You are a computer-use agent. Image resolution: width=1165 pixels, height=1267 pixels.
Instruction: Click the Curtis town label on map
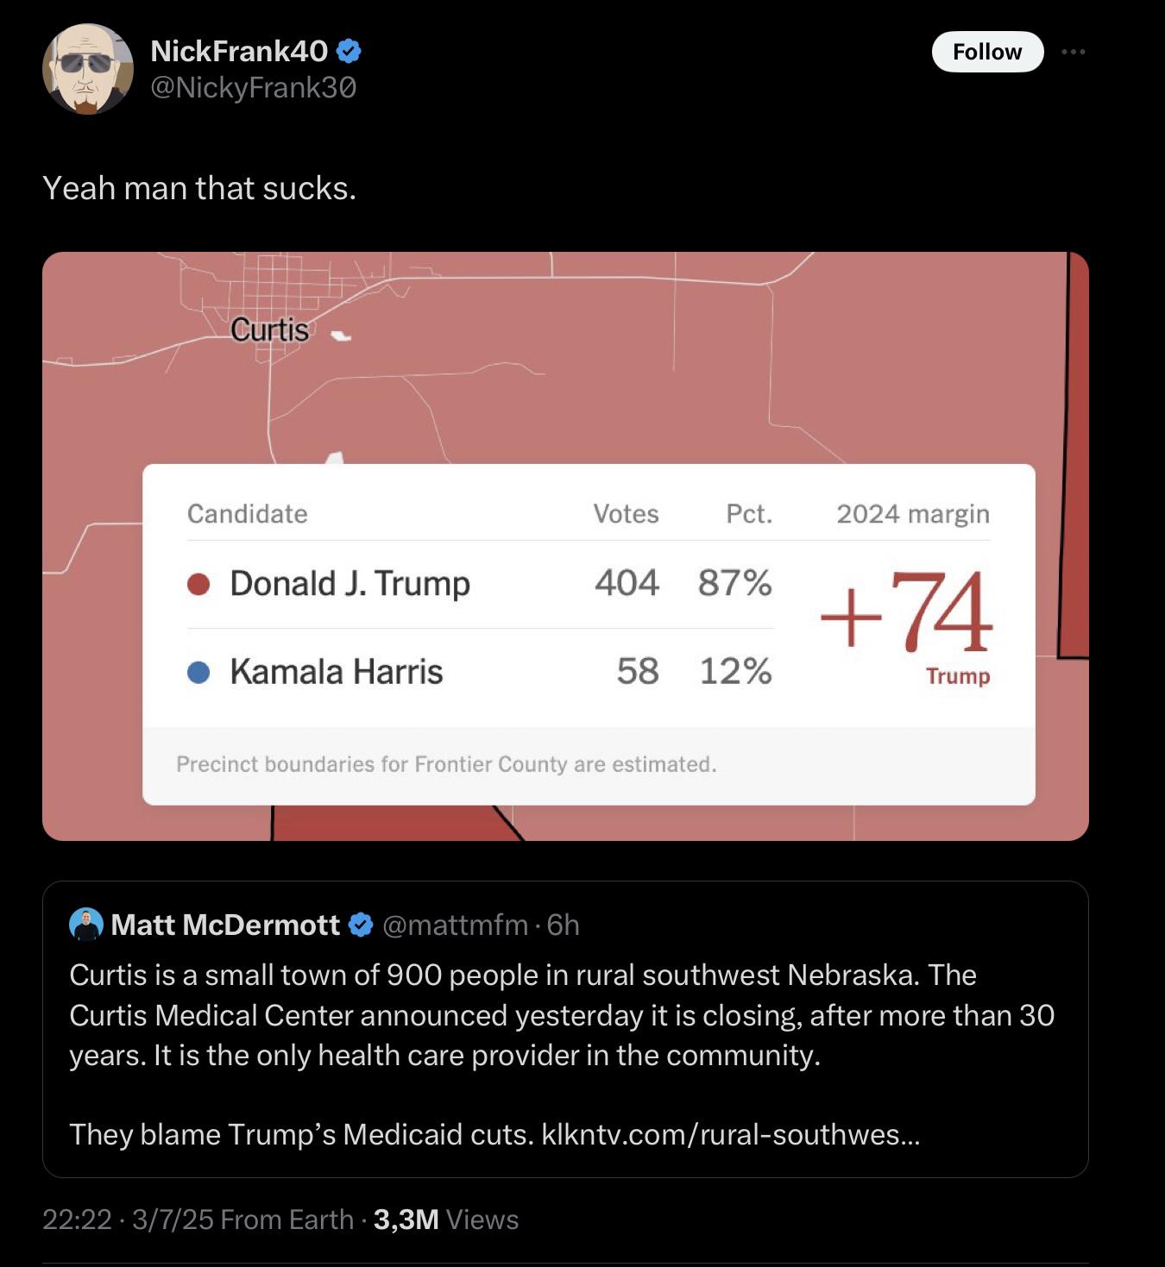point(269,329)
